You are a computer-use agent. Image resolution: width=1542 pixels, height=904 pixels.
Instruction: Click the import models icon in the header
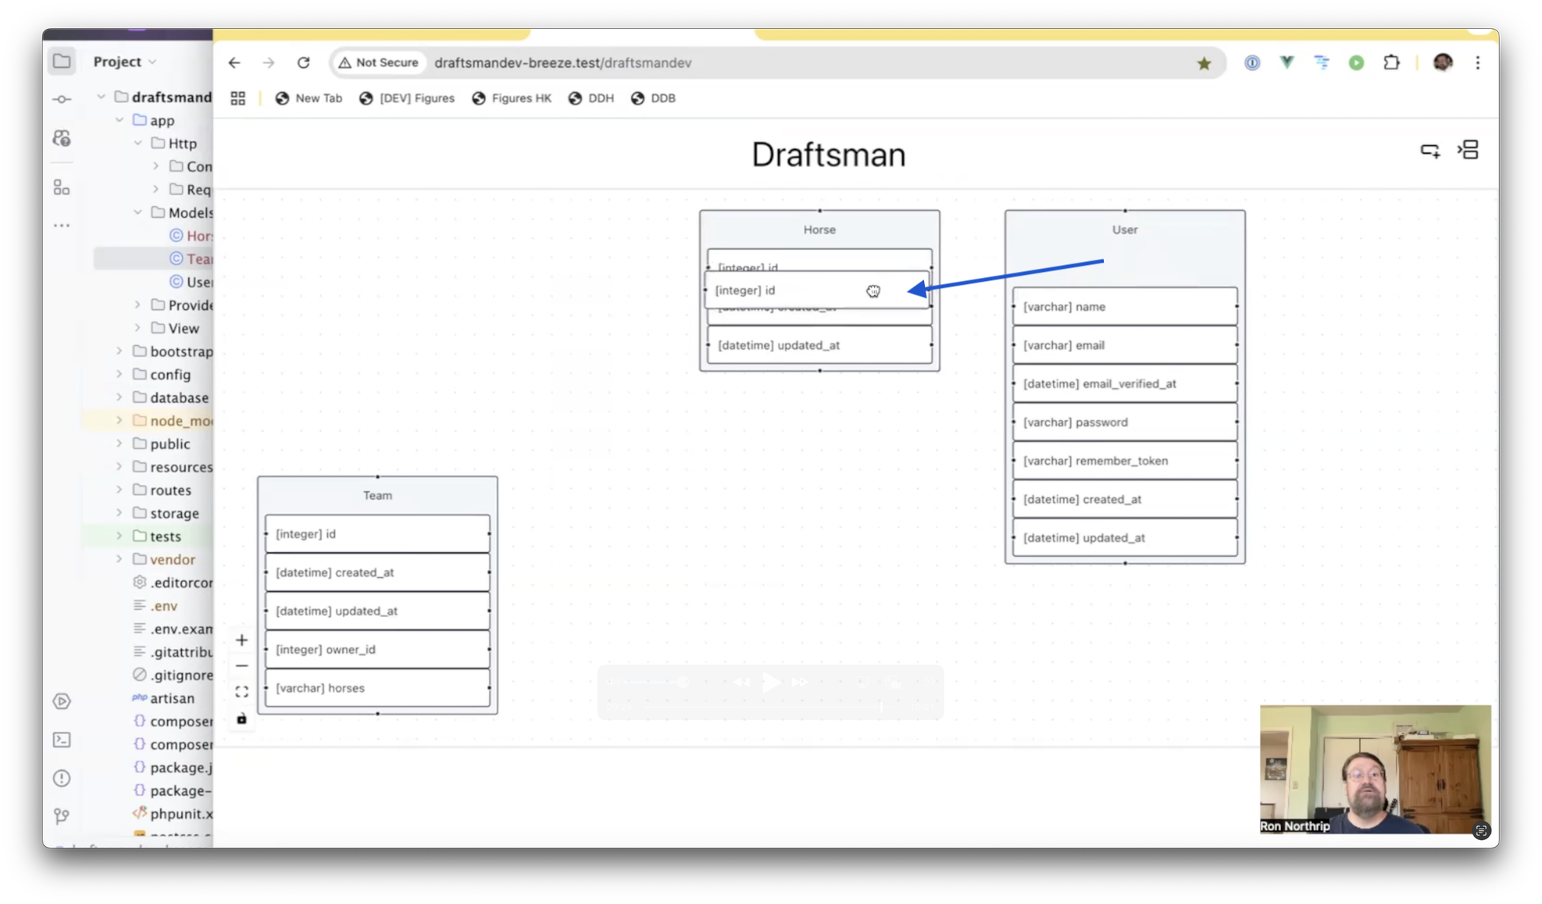tap(1468, 150)
